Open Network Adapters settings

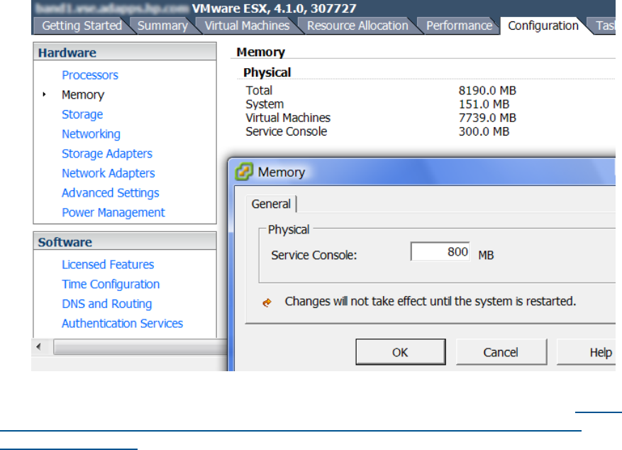pos(108,173)
